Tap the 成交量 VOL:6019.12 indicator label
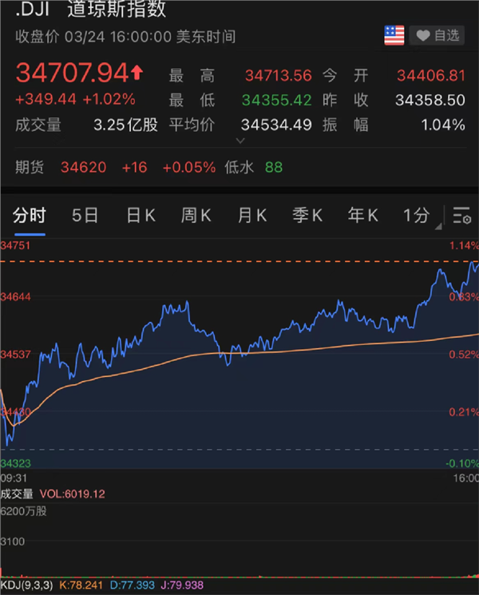The image size is (479, 595). click(x=53, y=494)
